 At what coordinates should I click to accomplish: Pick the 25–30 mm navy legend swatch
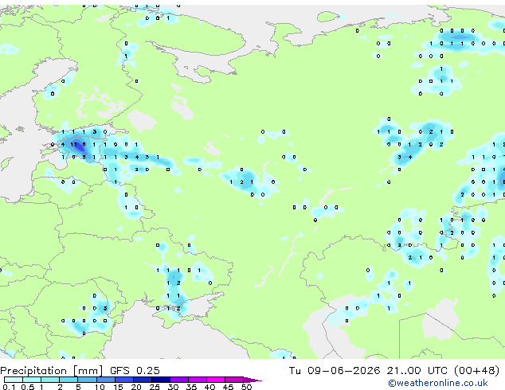(x=161, y=380)
